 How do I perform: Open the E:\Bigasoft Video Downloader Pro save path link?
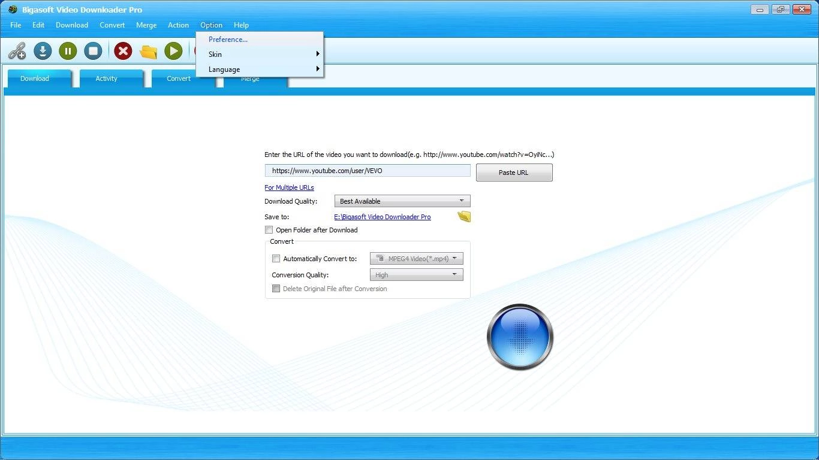coord(383,217)
